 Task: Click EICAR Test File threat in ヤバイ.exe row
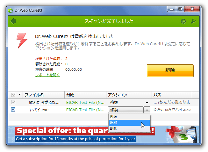pos(85,110)
